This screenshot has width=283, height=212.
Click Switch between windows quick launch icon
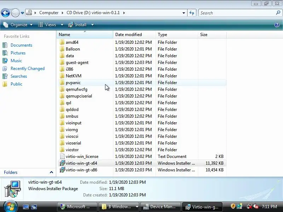tap(34, 207)
